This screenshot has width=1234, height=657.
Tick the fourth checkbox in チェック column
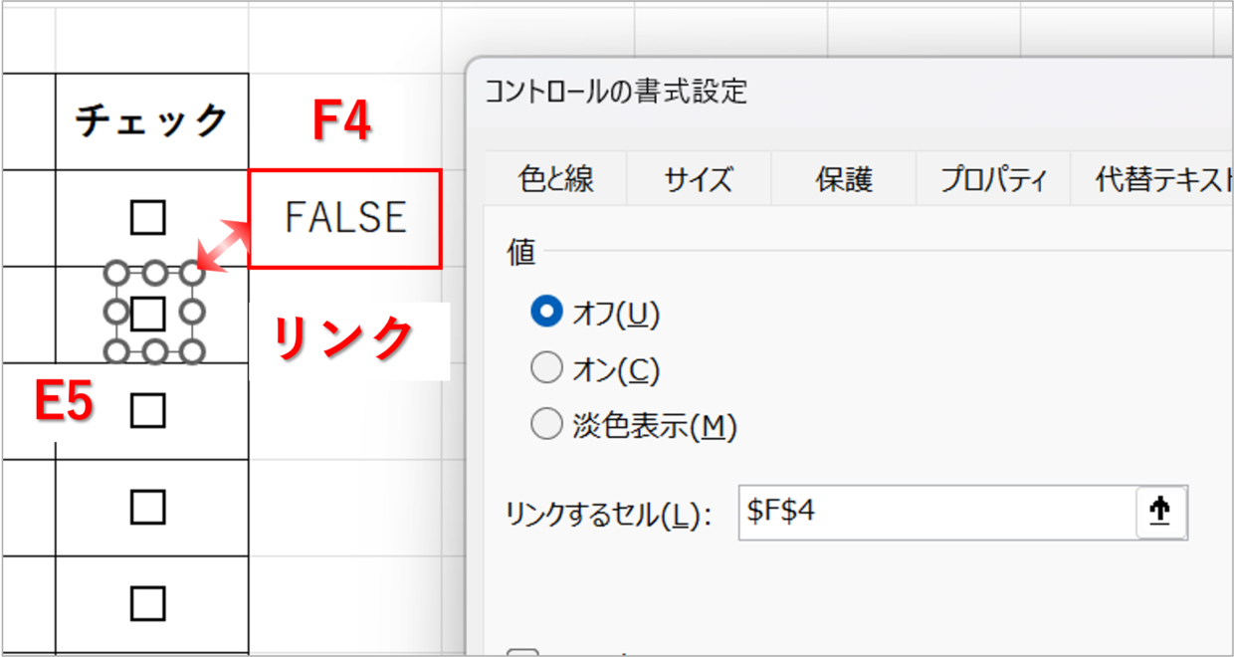click(148, 508)
